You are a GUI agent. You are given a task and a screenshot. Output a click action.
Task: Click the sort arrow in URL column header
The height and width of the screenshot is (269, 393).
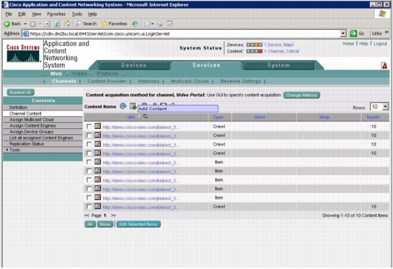pyautogui.click(x=139, y=116)
